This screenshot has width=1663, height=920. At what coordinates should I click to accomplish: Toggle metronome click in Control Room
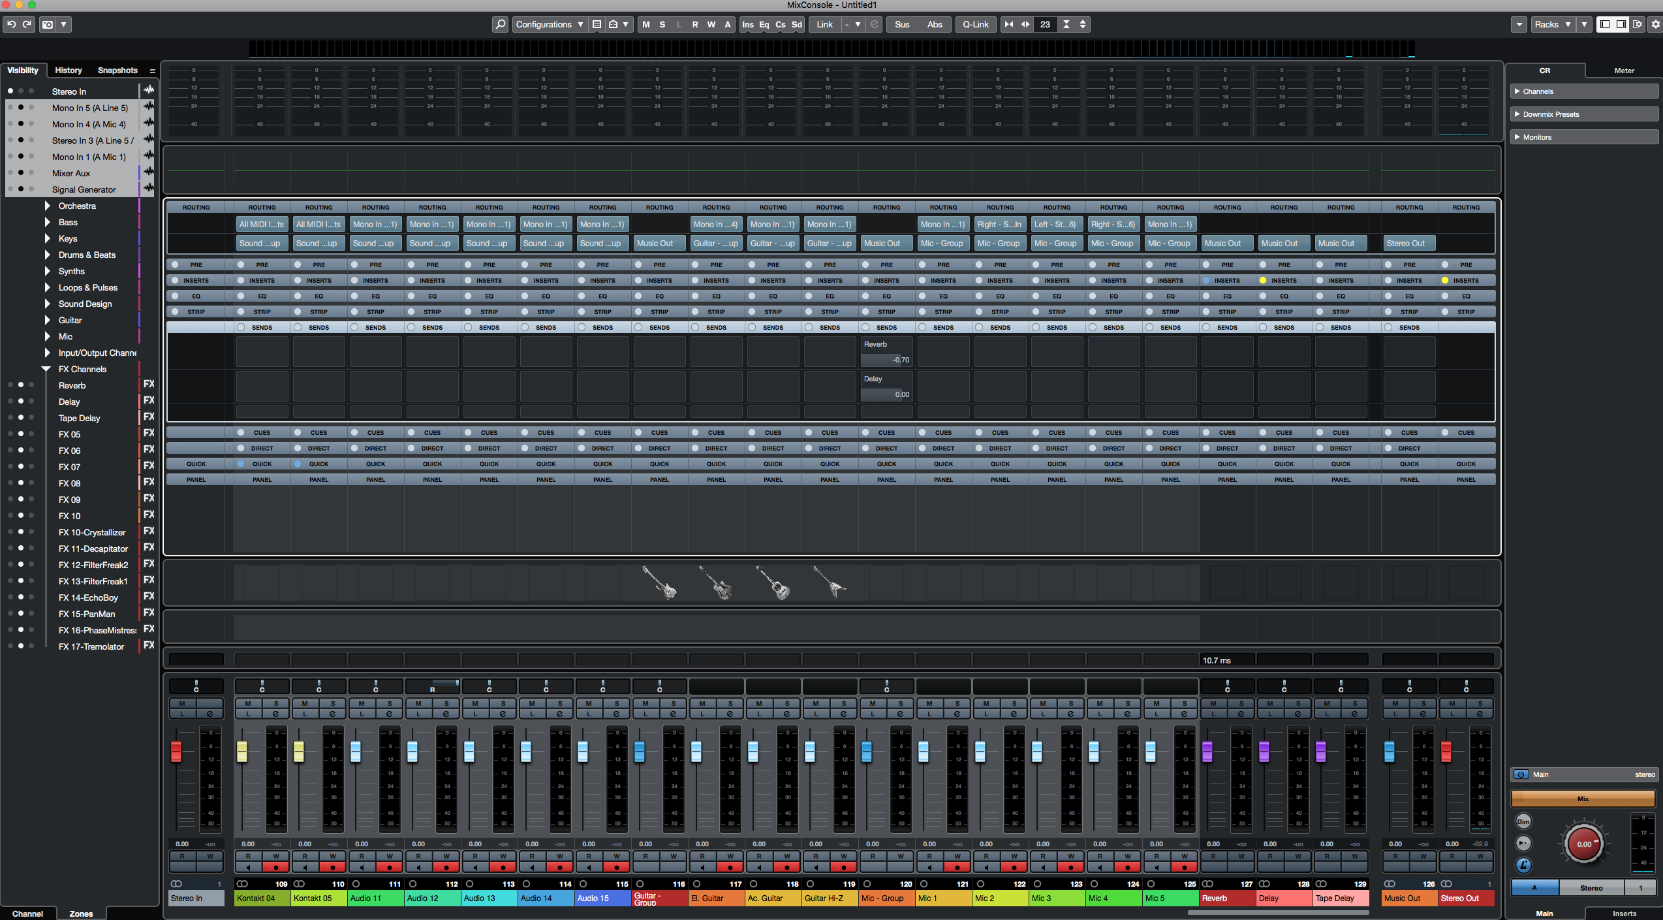coord(1523,865)
